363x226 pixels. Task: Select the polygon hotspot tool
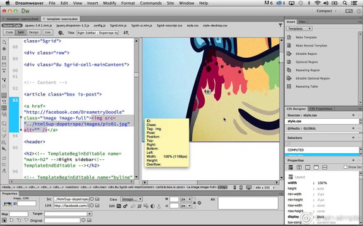26,220
